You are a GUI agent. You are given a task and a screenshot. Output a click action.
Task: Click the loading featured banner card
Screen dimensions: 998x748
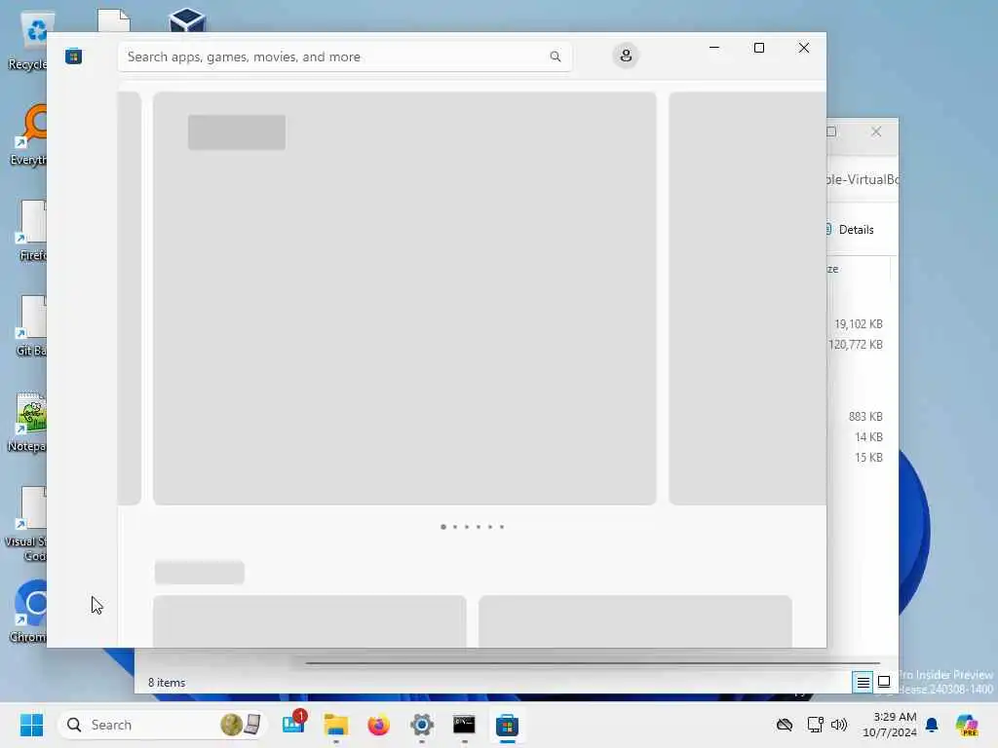[x=404, y=298]
